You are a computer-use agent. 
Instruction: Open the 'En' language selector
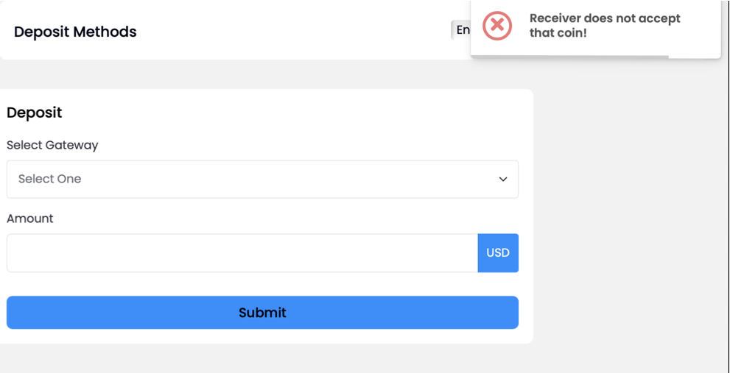461,30
